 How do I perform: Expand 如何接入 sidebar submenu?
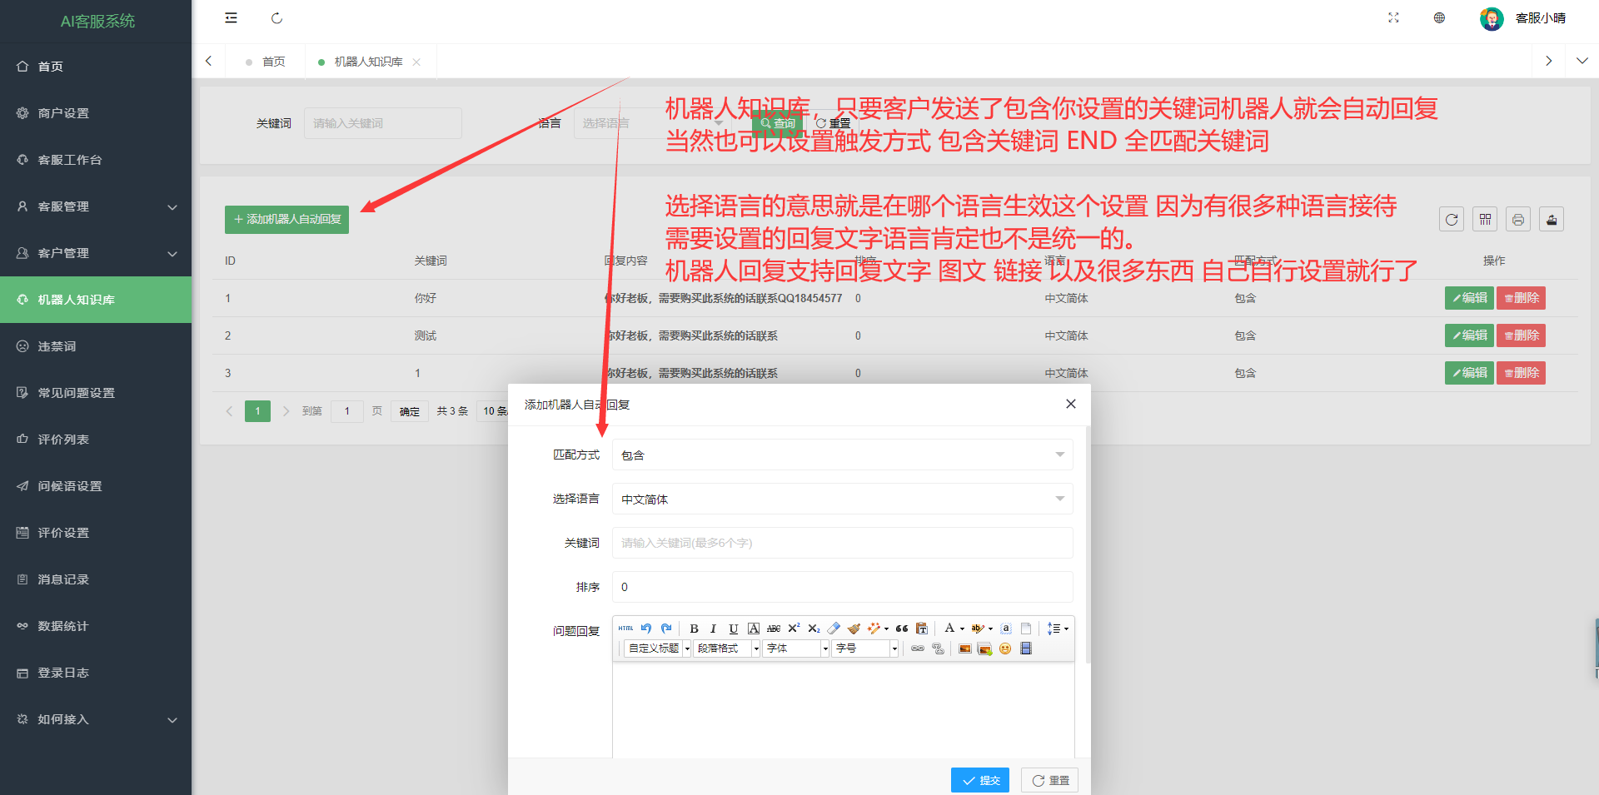96,719
